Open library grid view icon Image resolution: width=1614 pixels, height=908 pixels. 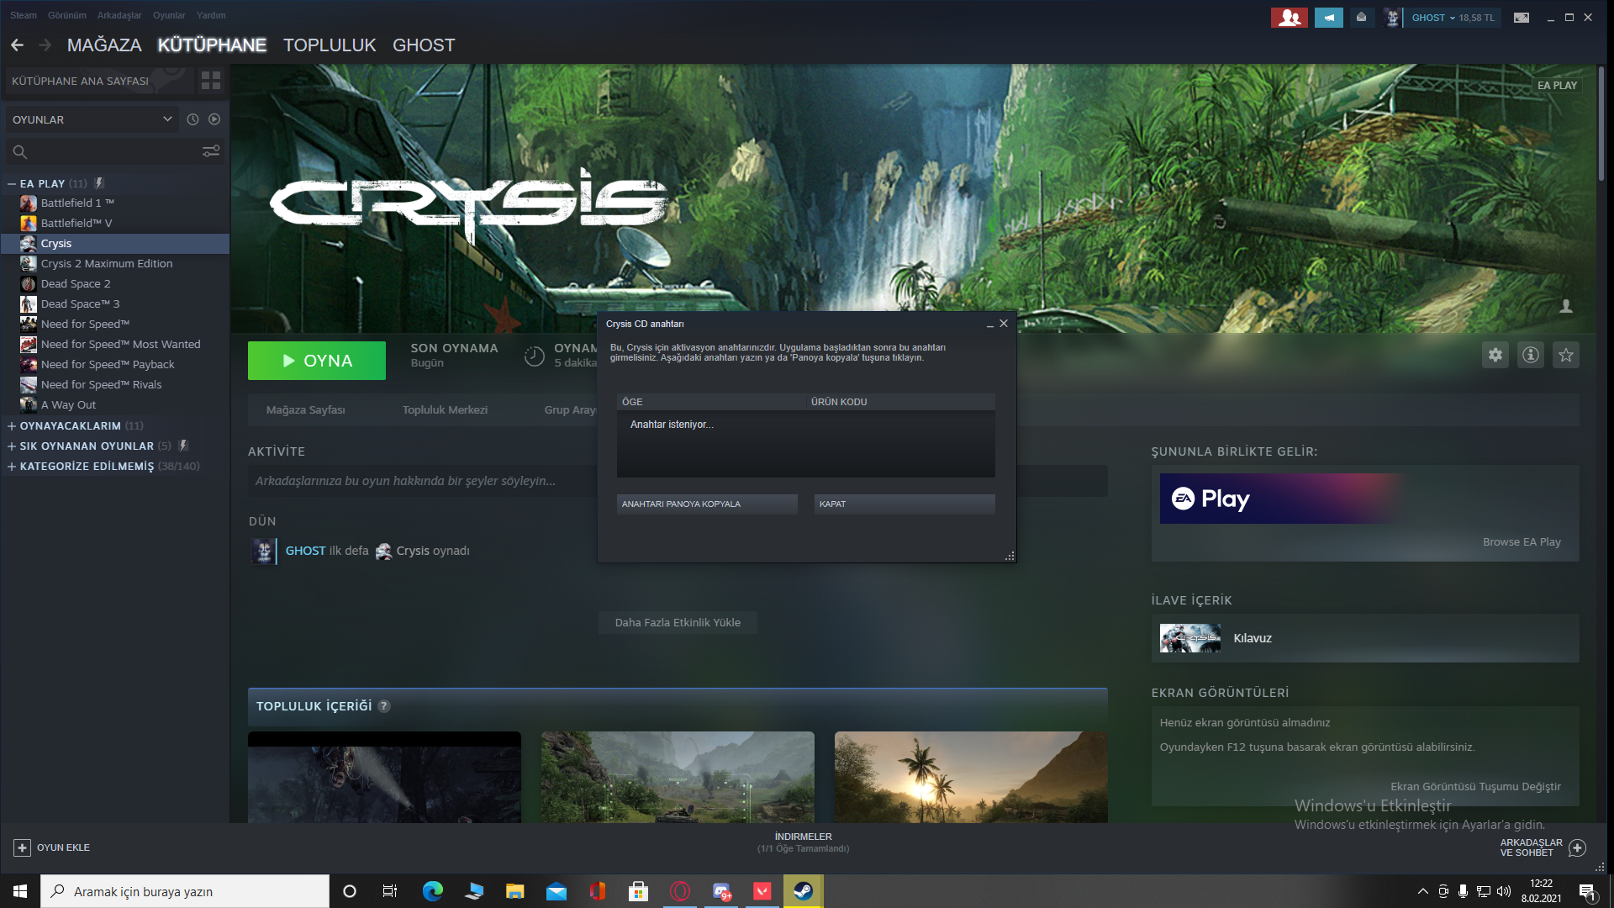(211, 81)
